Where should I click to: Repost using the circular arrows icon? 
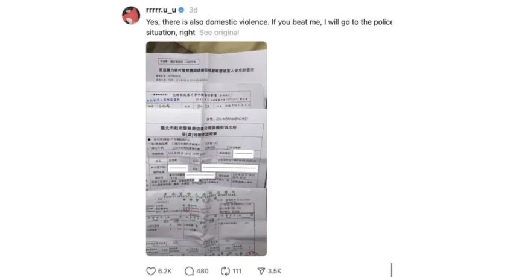225,271
